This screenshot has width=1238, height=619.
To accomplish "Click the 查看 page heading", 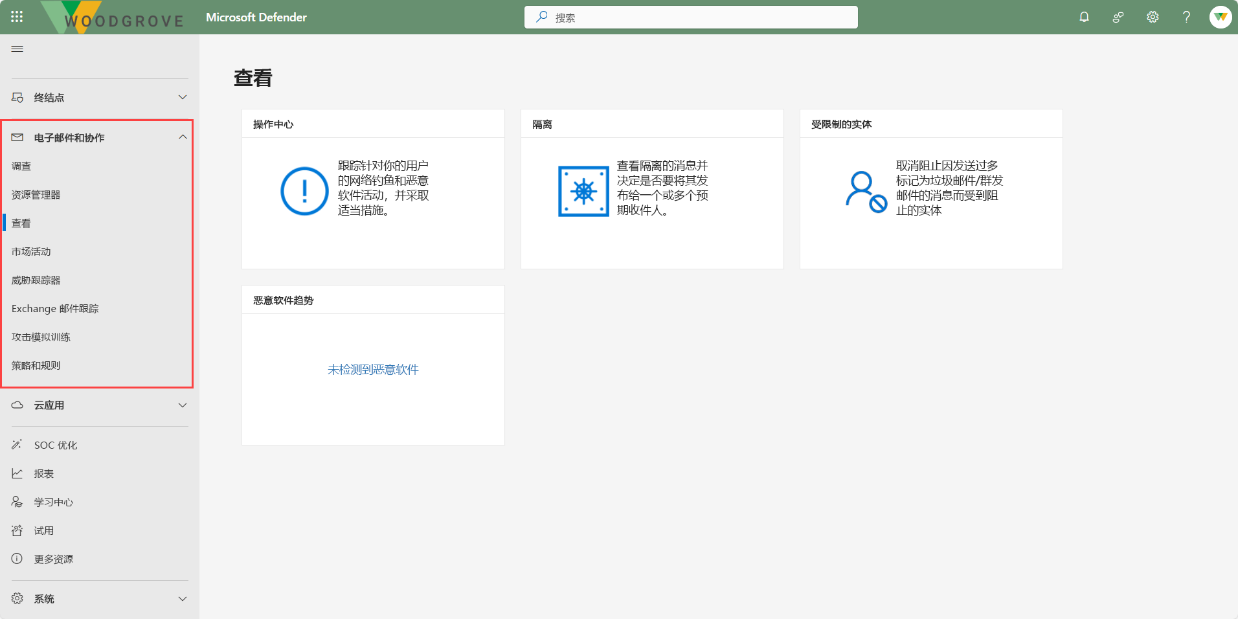I will 253,78.
